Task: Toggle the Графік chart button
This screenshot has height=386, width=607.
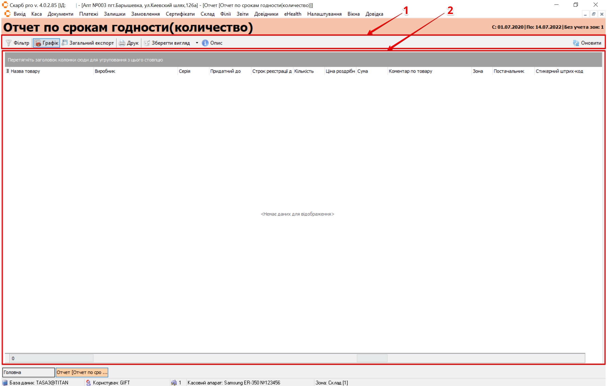Action: [46, 43]
